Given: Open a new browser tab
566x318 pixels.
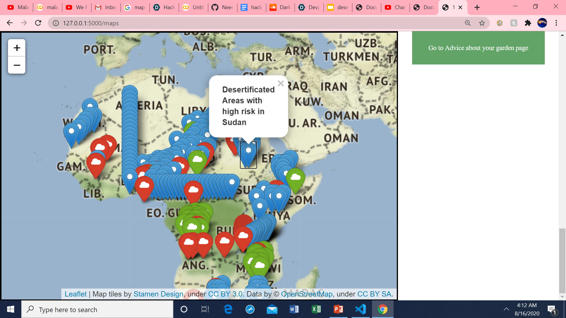Looking at the screenshot, I should coord(477,7).
